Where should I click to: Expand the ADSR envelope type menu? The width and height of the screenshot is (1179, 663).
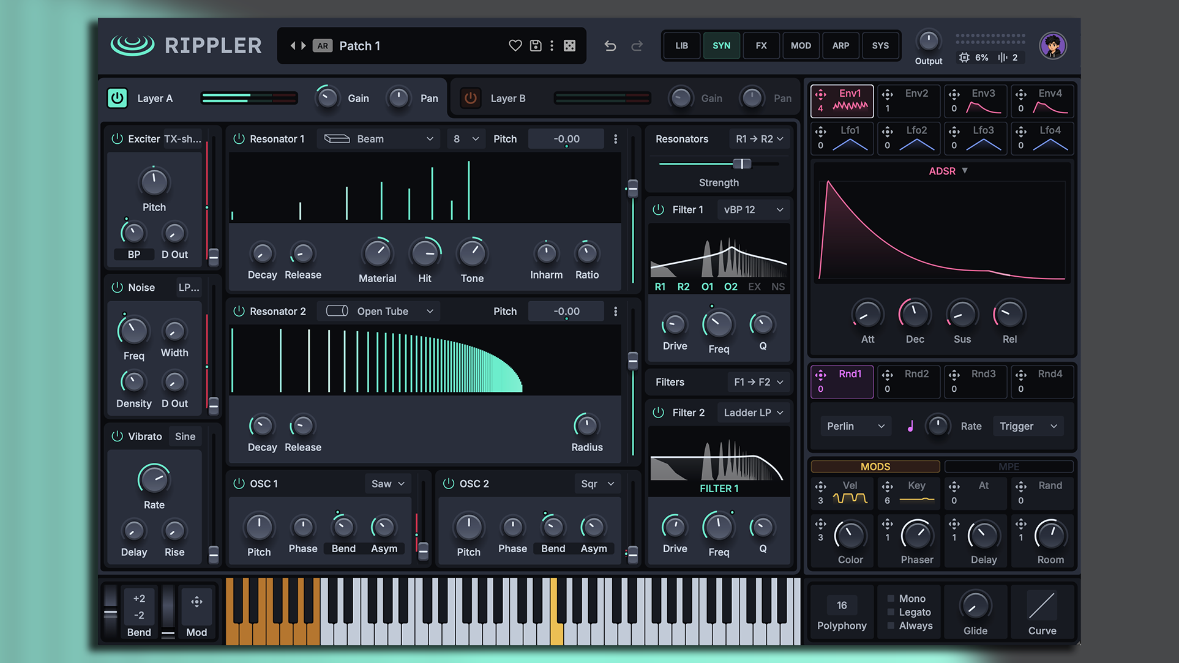click(x=948, y=171)
